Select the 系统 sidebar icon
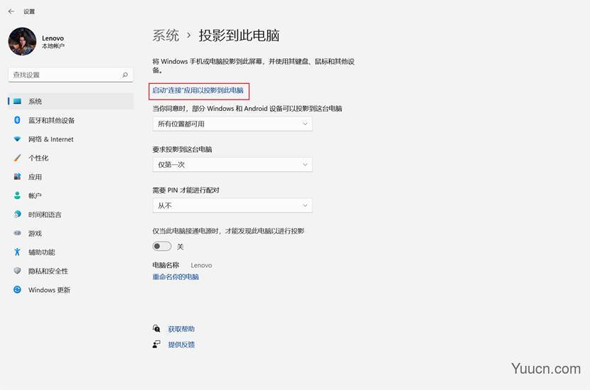The image size is (590, 390). click(17, 101)
